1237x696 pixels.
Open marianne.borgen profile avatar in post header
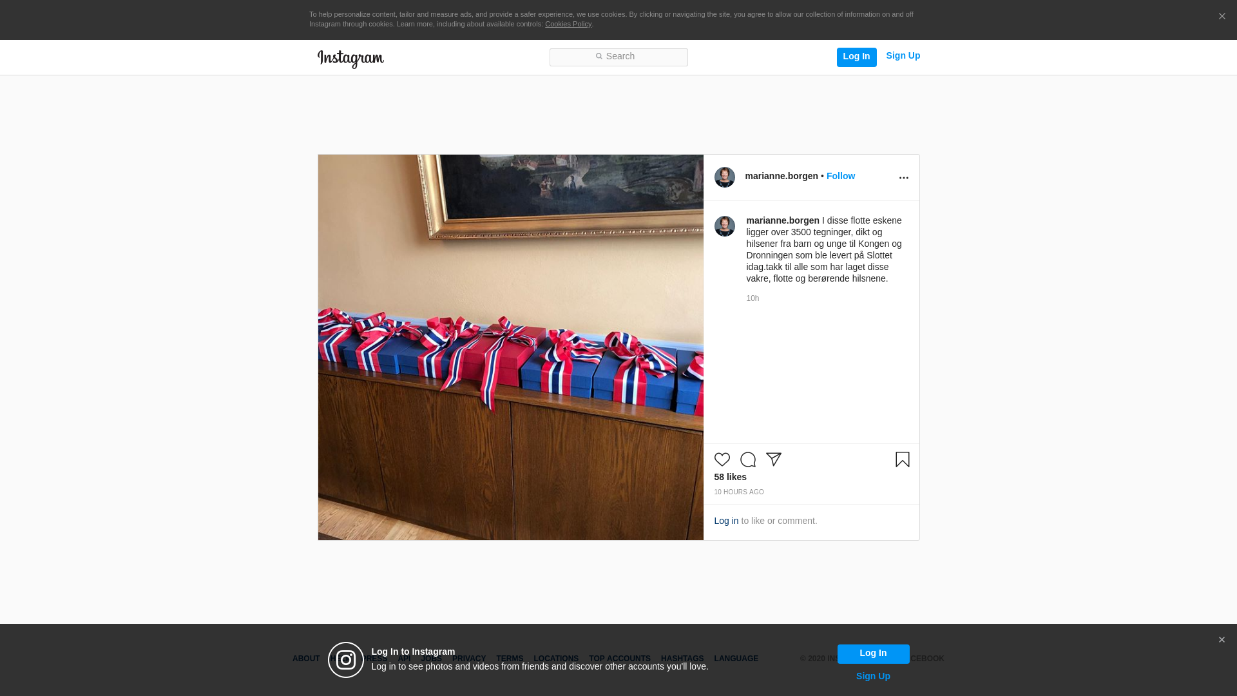(725, 177)
